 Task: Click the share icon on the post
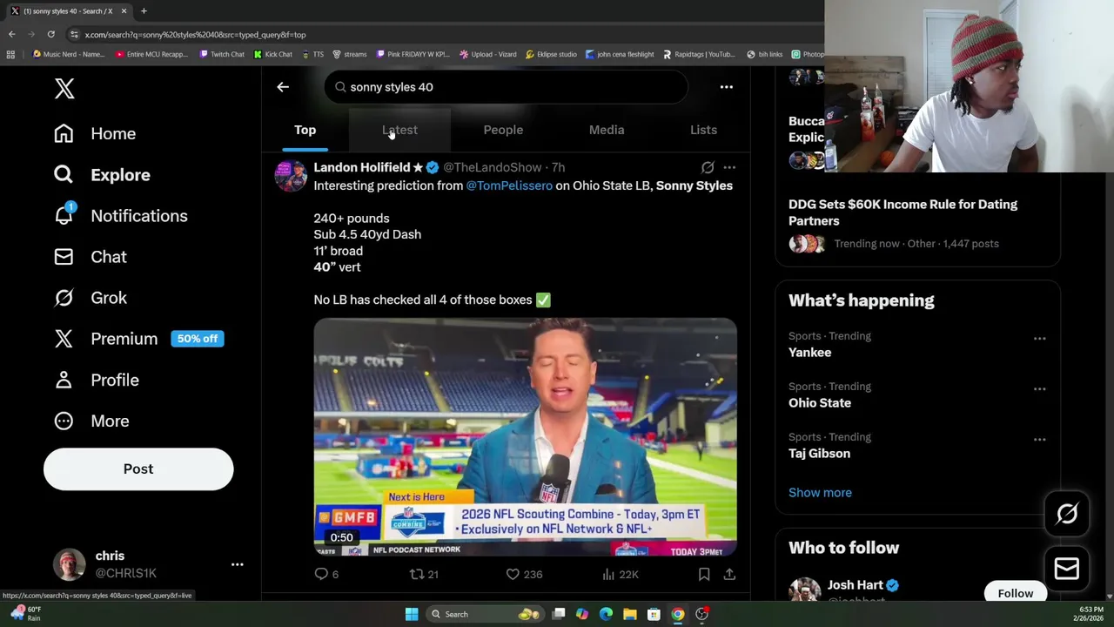[x=729, y=574]
